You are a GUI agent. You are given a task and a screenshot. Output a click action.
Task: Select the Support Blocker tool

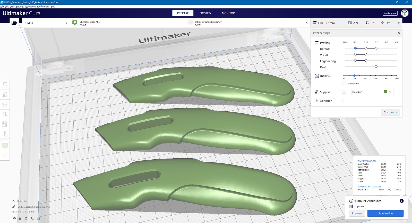point(5,134)
